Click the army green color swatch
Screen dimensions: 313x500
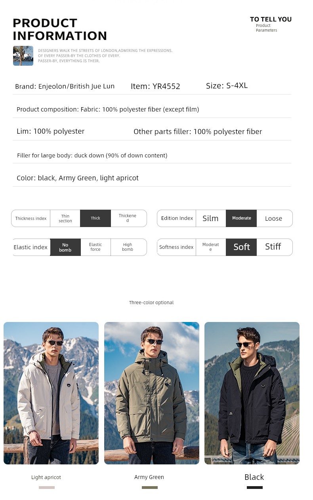coord(150,487)
